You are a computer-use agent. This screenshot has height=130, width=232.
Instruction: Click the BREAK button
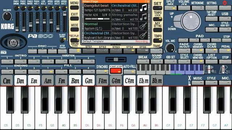pyautogui.click(x=143, y=62)
